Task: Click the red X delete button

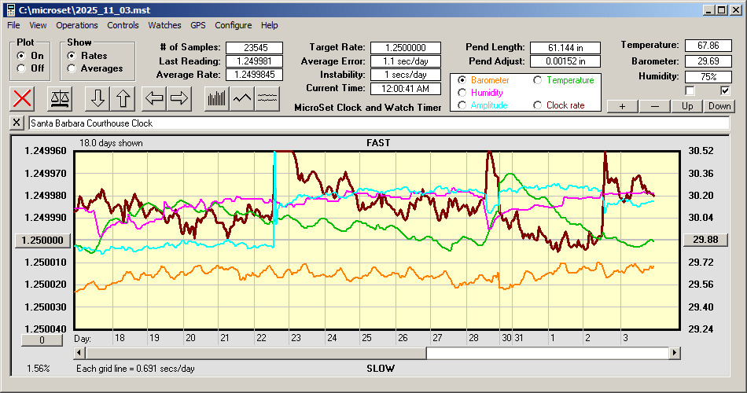Action: [x=23, y=98]
